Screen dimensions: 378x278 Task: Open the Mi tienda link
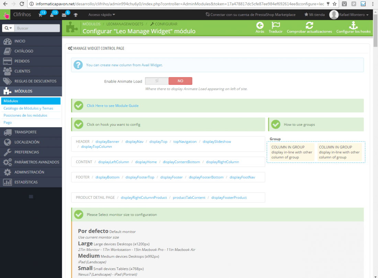(314, 15)
